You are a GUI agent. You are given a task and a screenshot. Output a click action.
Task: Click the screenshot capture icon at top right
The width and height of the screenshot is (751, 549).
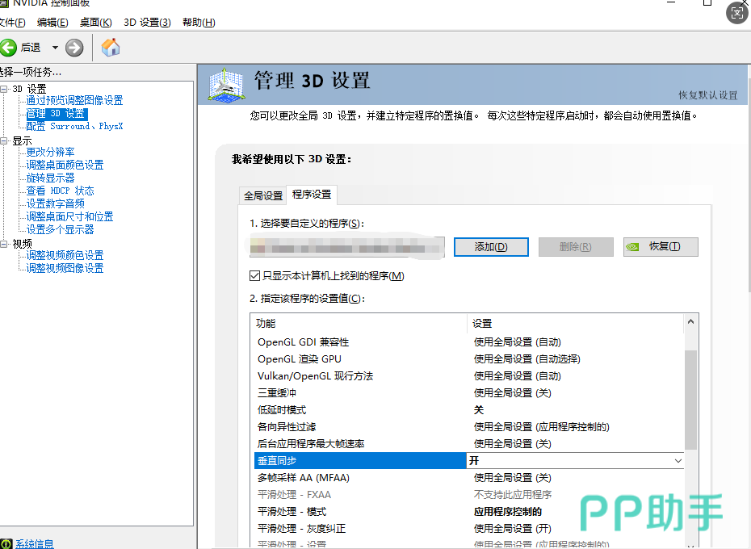click(x=737, y=11)
